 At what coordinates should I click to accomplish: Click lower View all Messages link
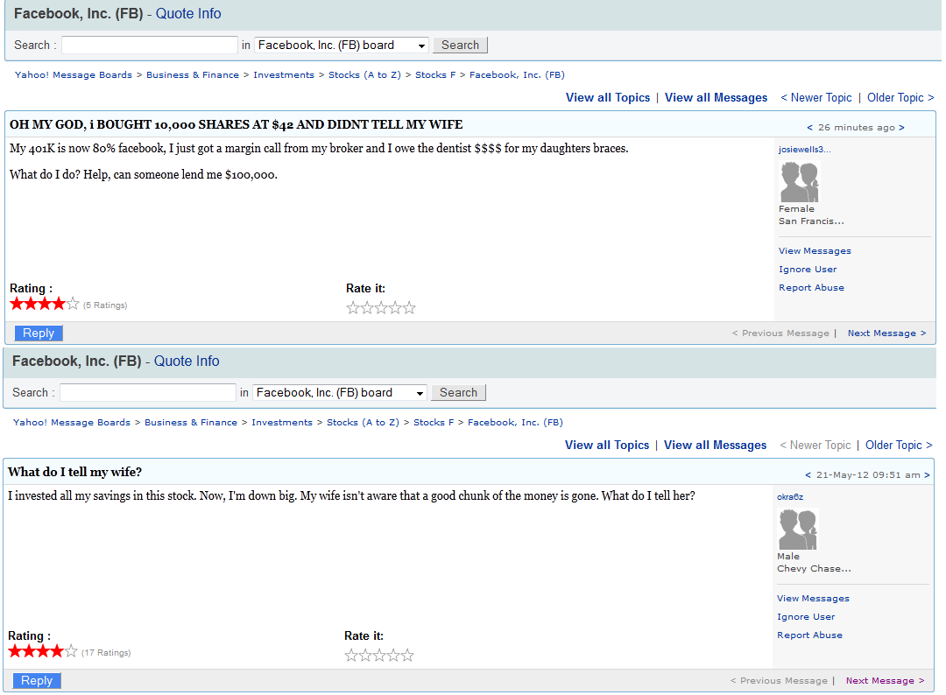pos(715,445)
